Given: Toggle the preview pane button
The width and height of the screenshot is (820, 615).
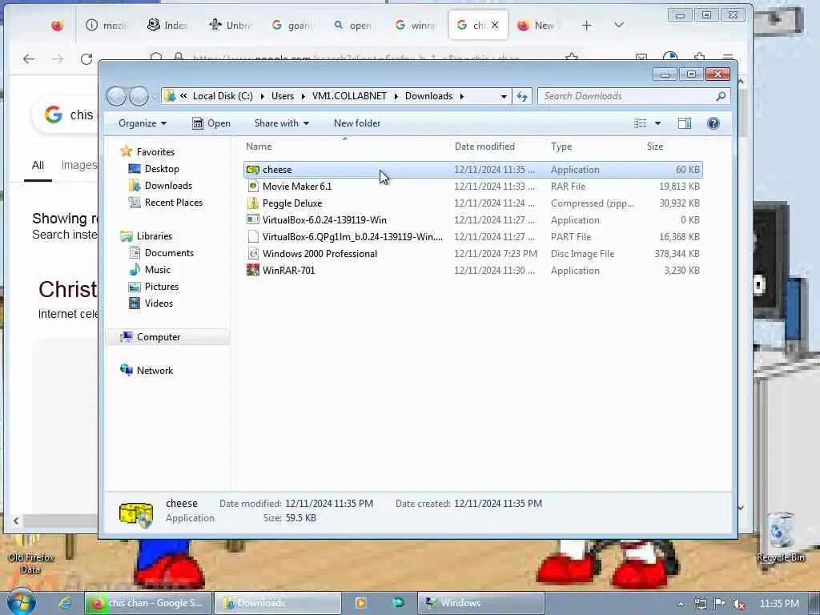Looking at the screenshot, I should tap(685, 123).
